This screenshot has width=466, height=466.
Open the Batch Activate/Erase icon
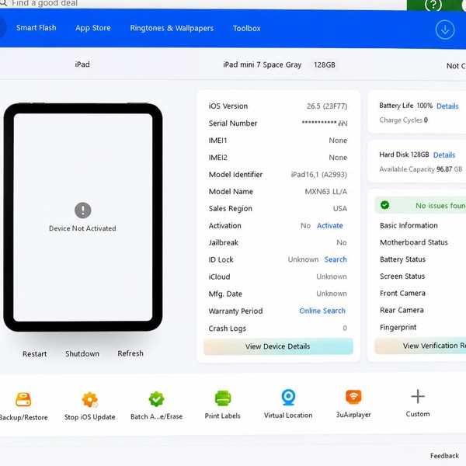156,399
